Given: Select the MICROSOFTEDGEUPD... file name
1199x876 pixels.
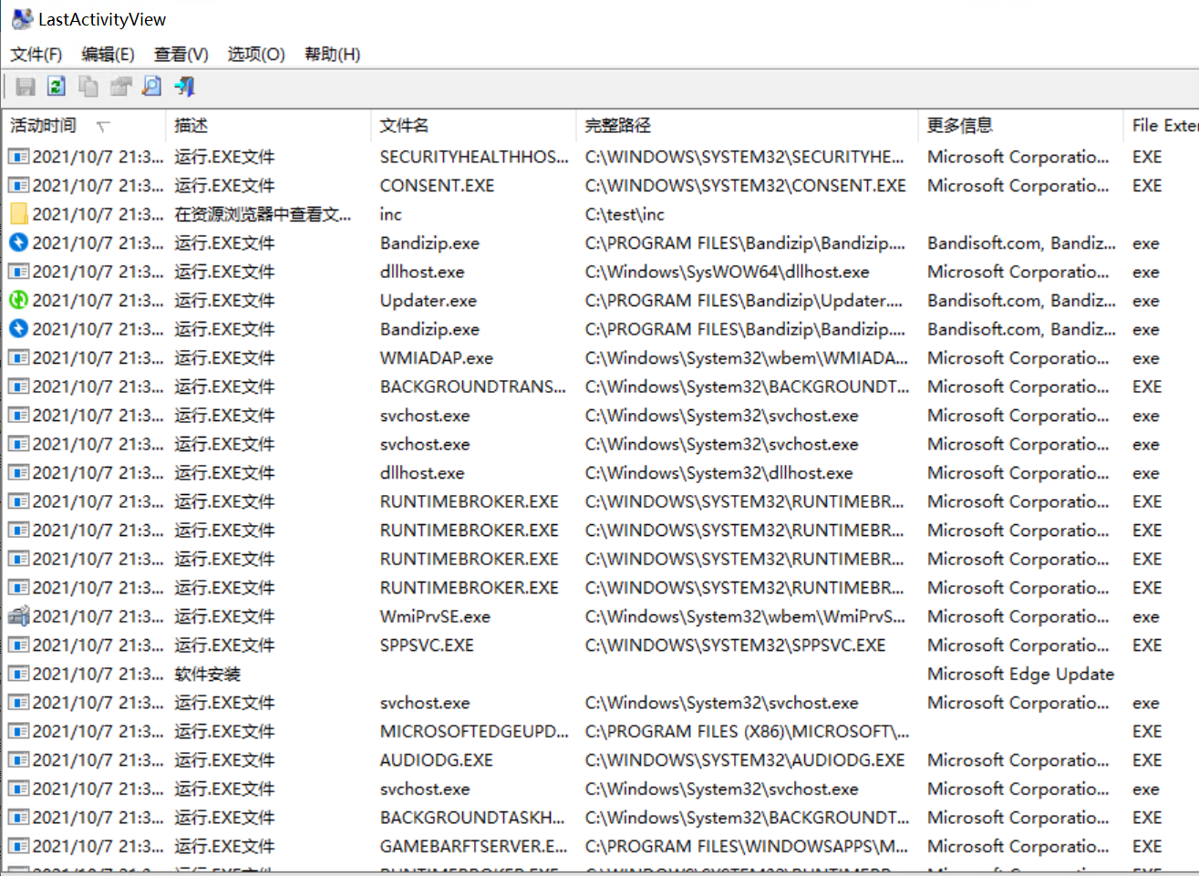Looking at the screenshot, I should [474, 731].
